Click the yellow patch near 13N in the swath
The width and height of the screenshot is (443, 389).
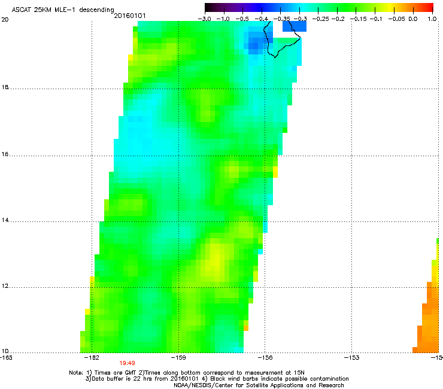pos(216,259)
